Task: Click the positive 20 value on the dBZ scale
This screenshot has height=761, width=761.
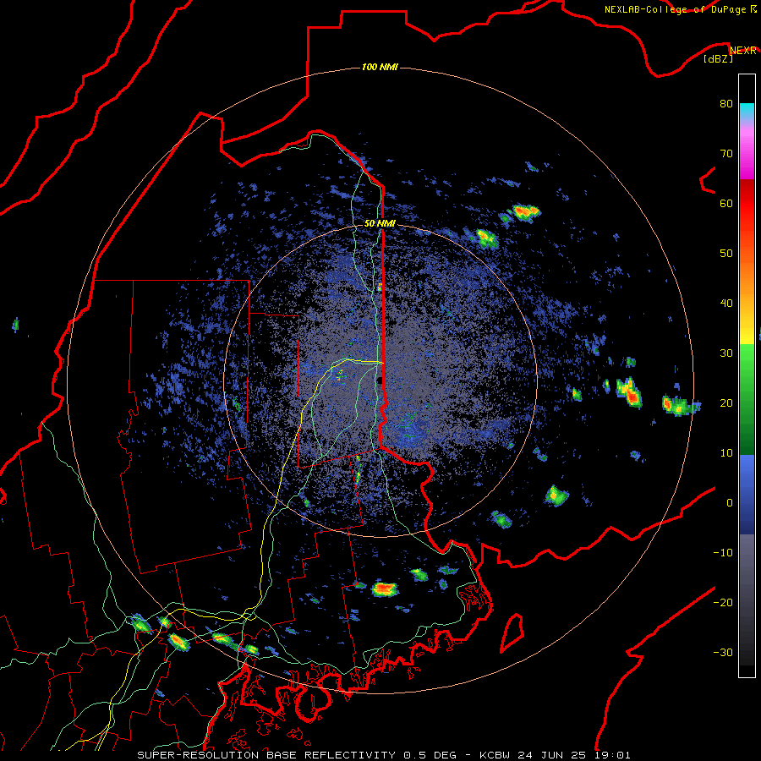Action: tap(726, 402)
